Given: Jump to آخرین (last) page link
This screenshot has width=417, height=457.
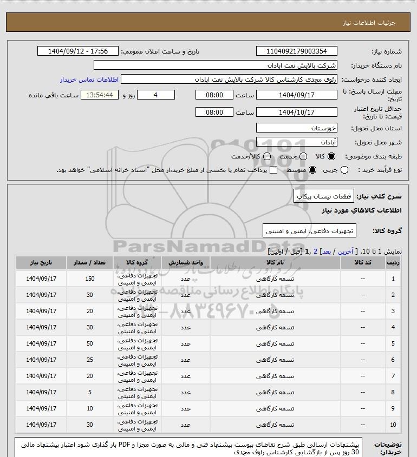Looking at the screenshot, I should pyautogui.click(x=346, y=251).
